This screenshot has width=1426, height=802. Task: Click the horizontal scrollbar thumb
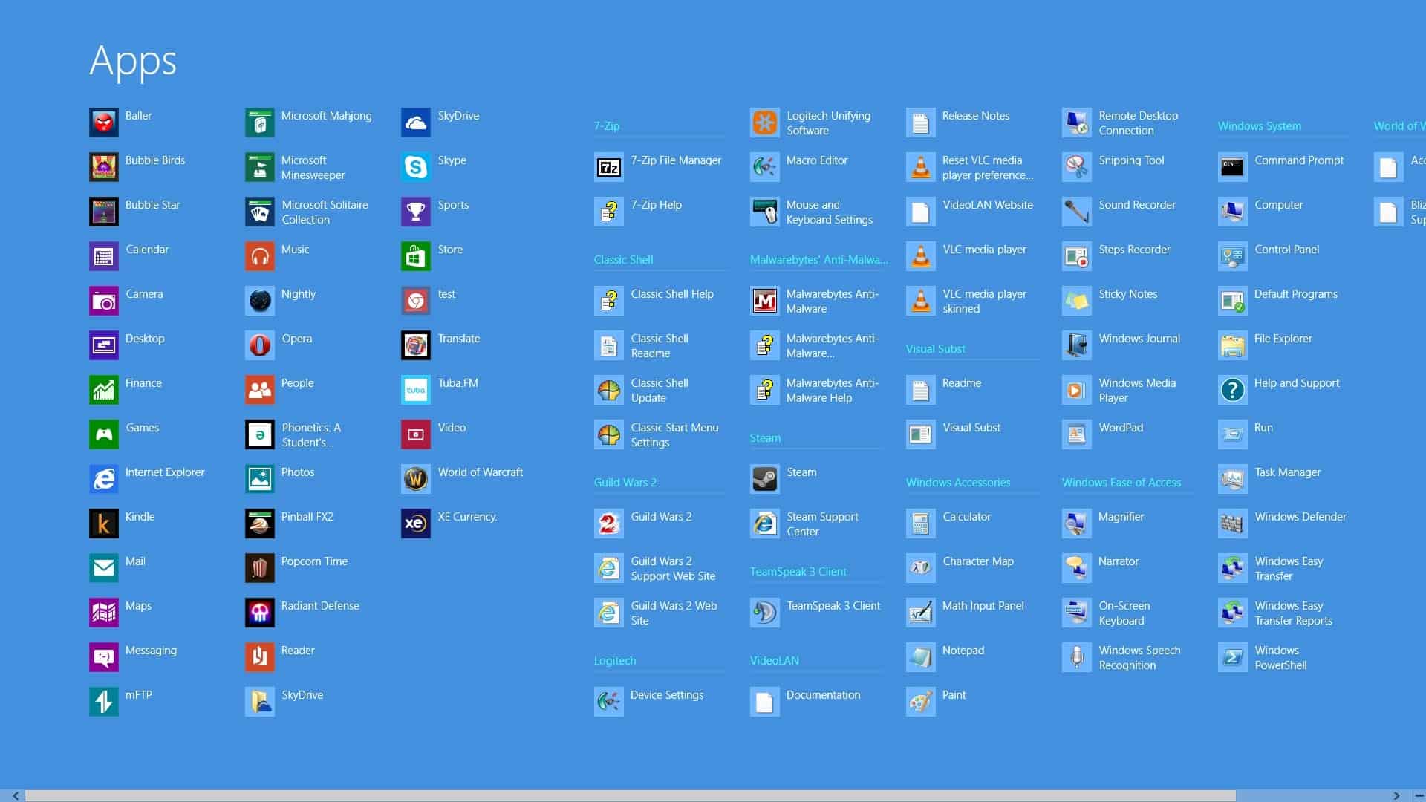[631, 795]
